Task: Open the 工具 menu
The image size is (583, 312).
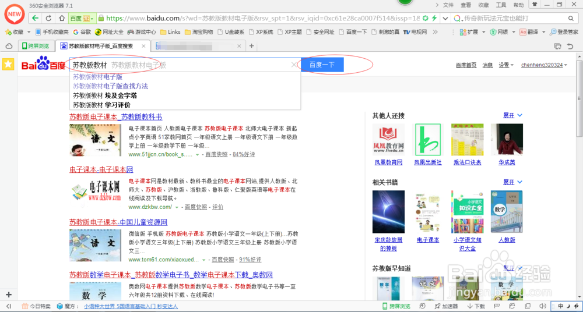Action: pos(501,5)
